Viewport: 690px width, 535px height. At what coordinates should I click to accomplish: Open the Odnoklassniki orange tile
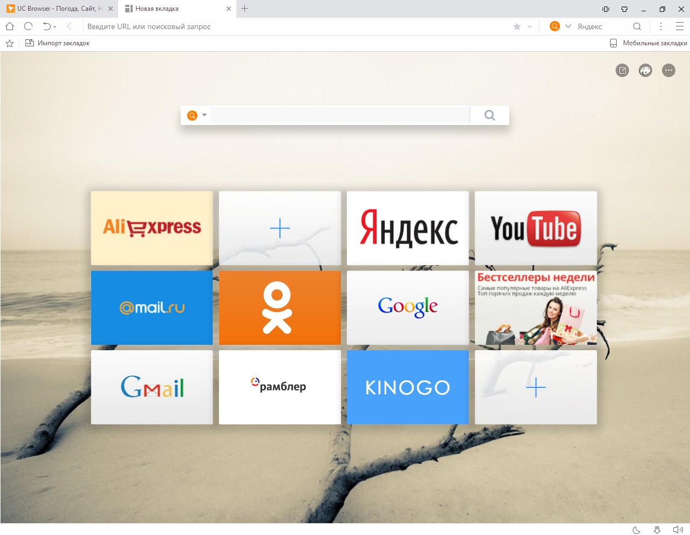pos(280,308)
